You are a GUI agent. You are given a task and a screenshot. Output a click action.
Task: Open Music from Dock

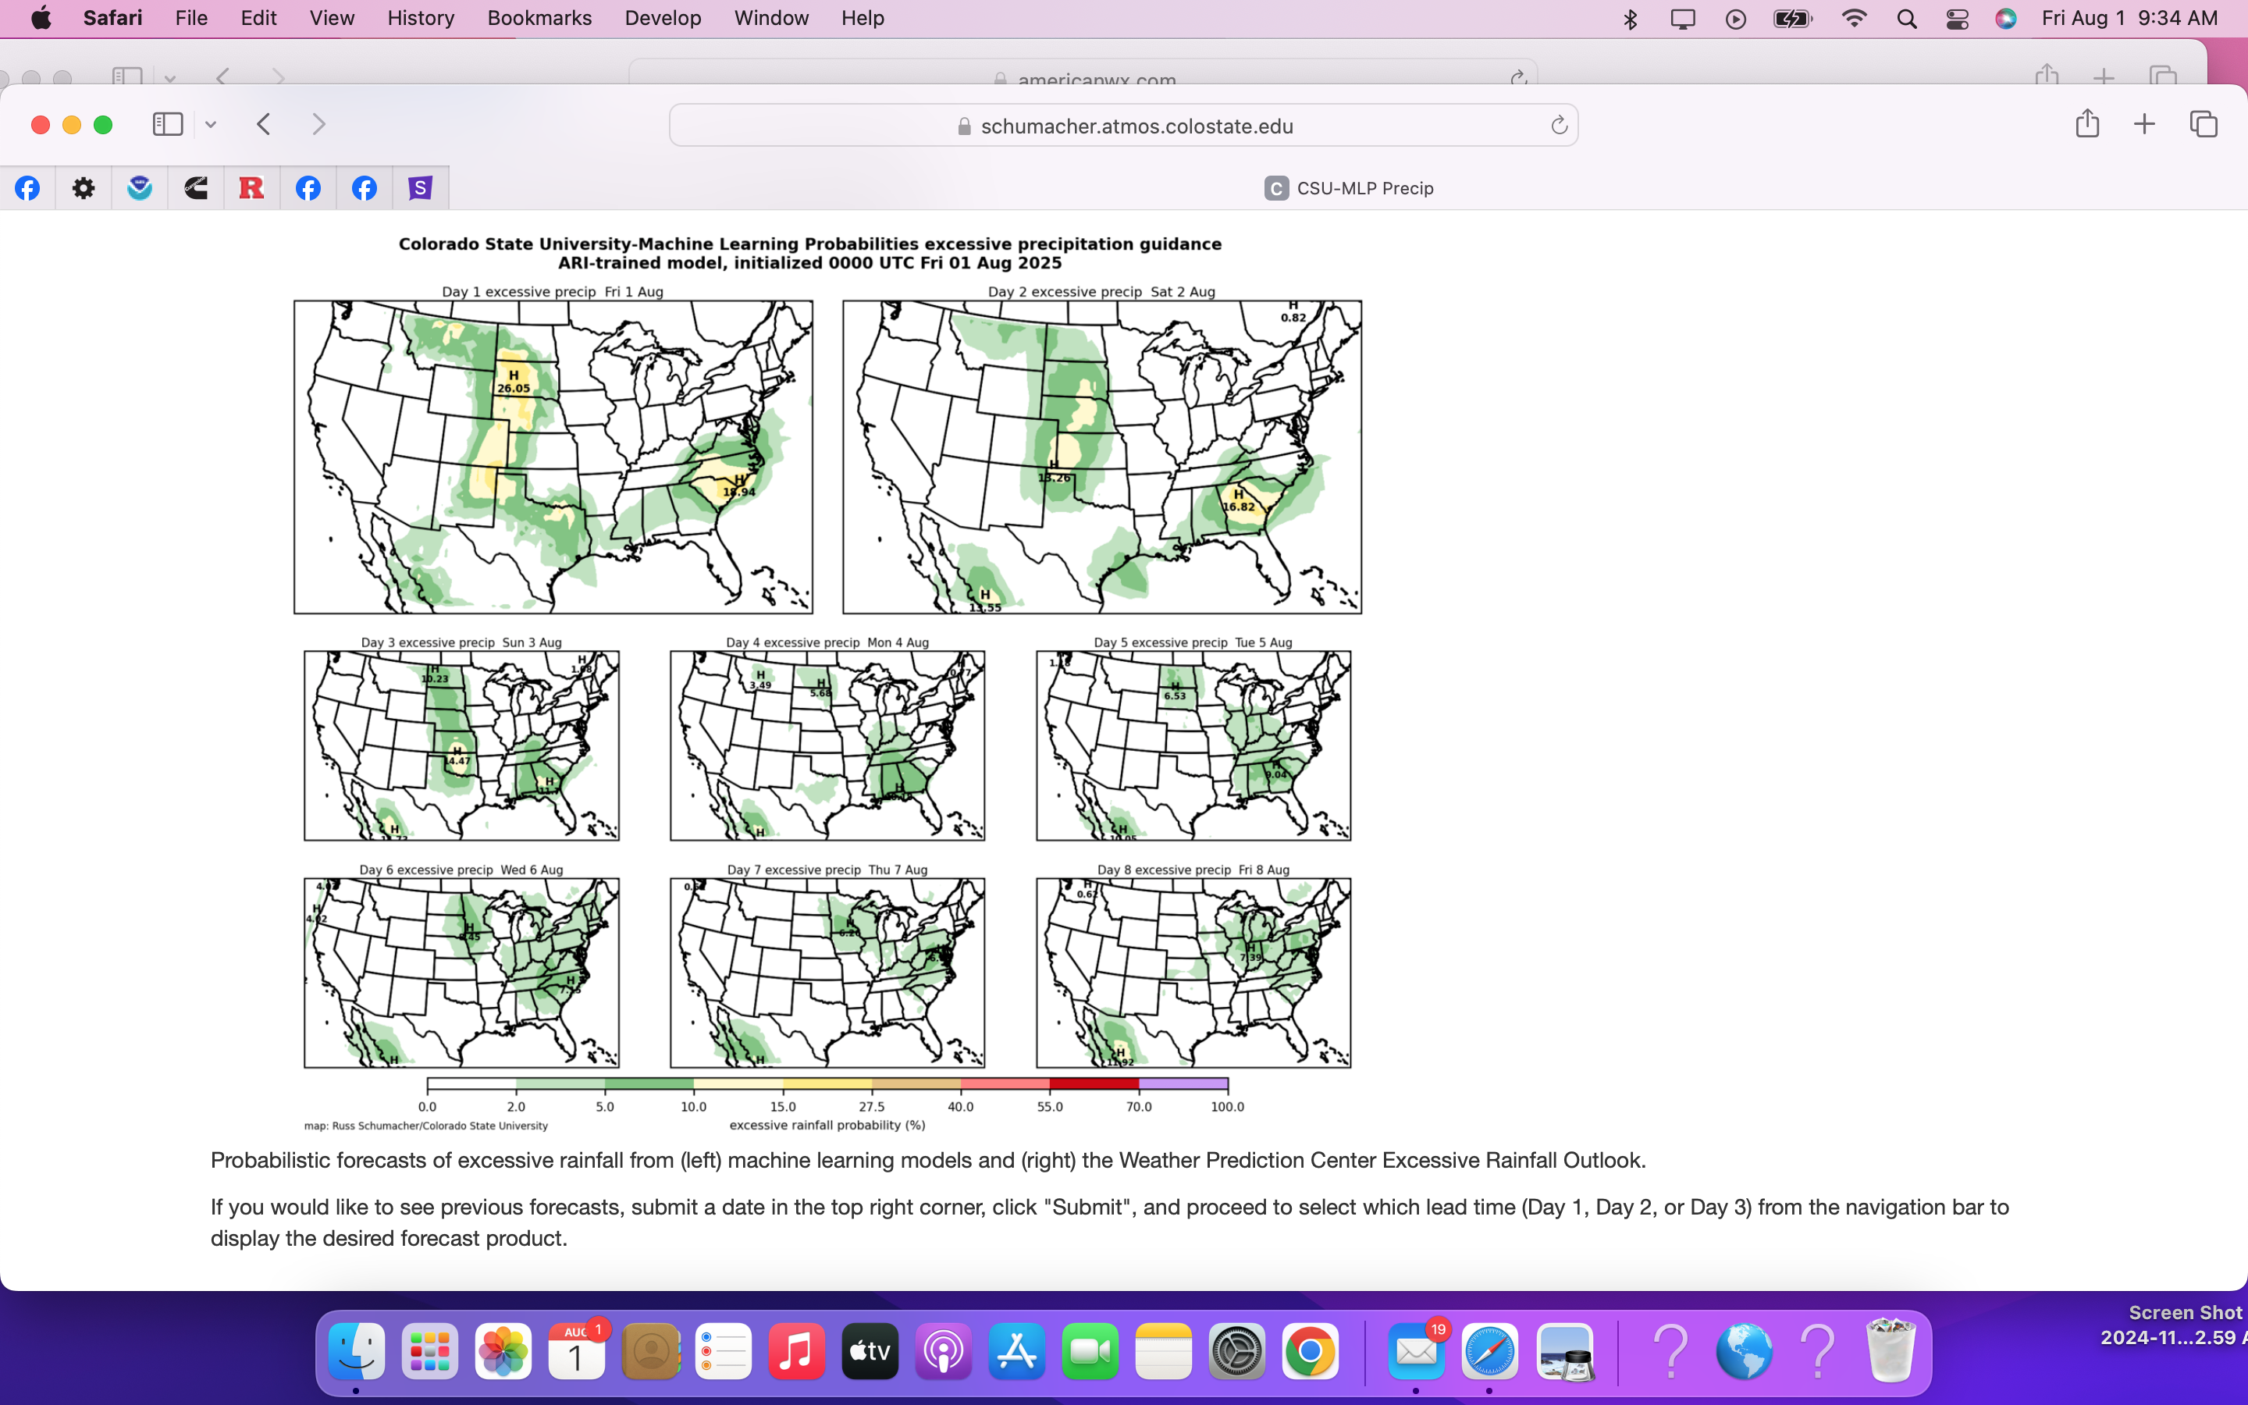(x=796, y=1350)
